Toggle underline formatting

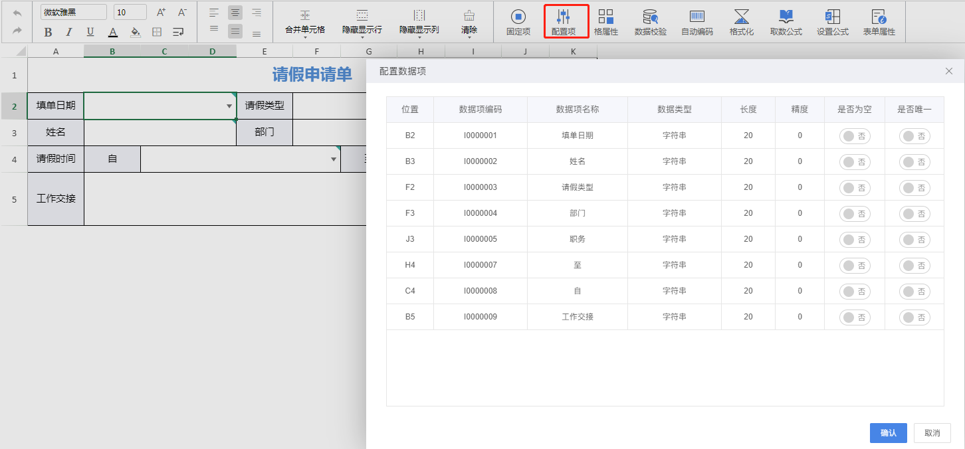click(x=90, y=32)
